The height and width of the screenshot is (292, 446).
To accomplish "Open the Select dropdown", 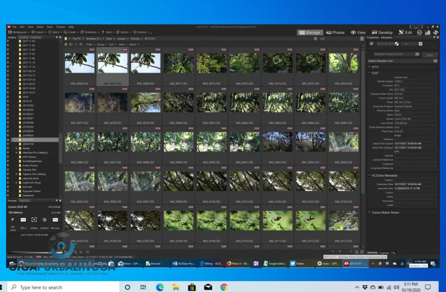I will tap(134, 44).
